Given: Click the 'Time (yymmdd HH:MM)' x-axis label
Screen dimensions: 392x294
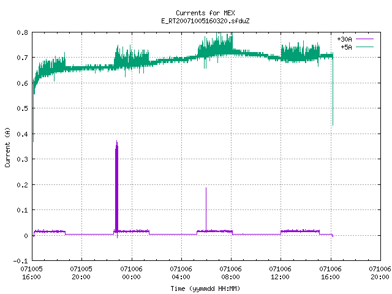Looking at the screenshot, I should 205,288.
